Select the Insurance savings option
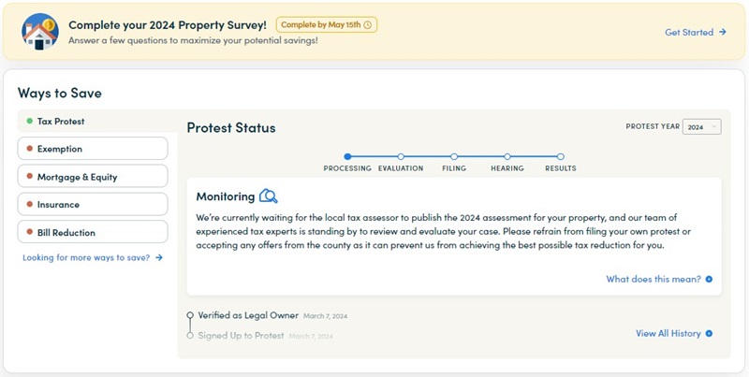Screen dimensions: 749x377 tap(93, 204)
